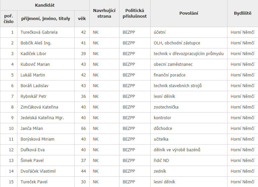Viewport: 258px width, 187px height.
Task: Select the věk sub-header cell
Action: click(x=82, y=19)
